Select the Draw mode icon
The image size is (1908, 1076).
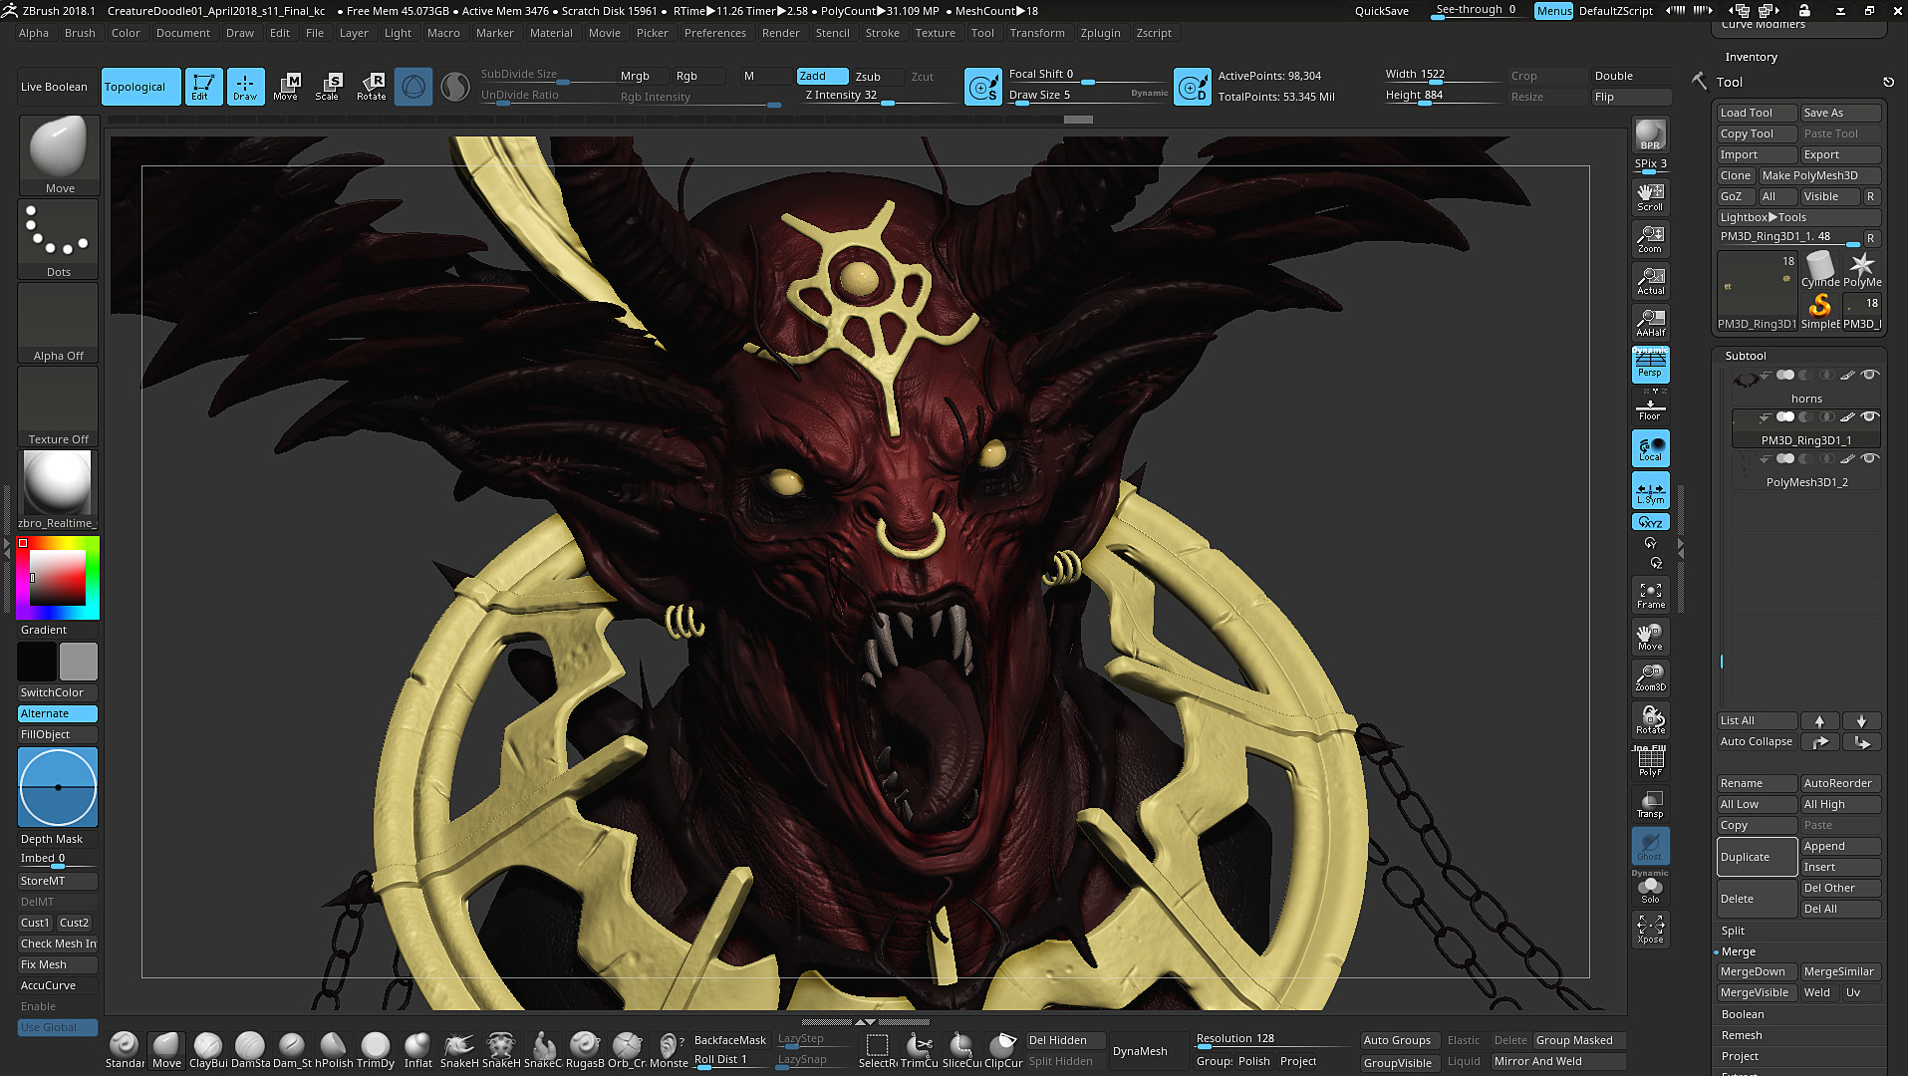click(x=245, y=87)
